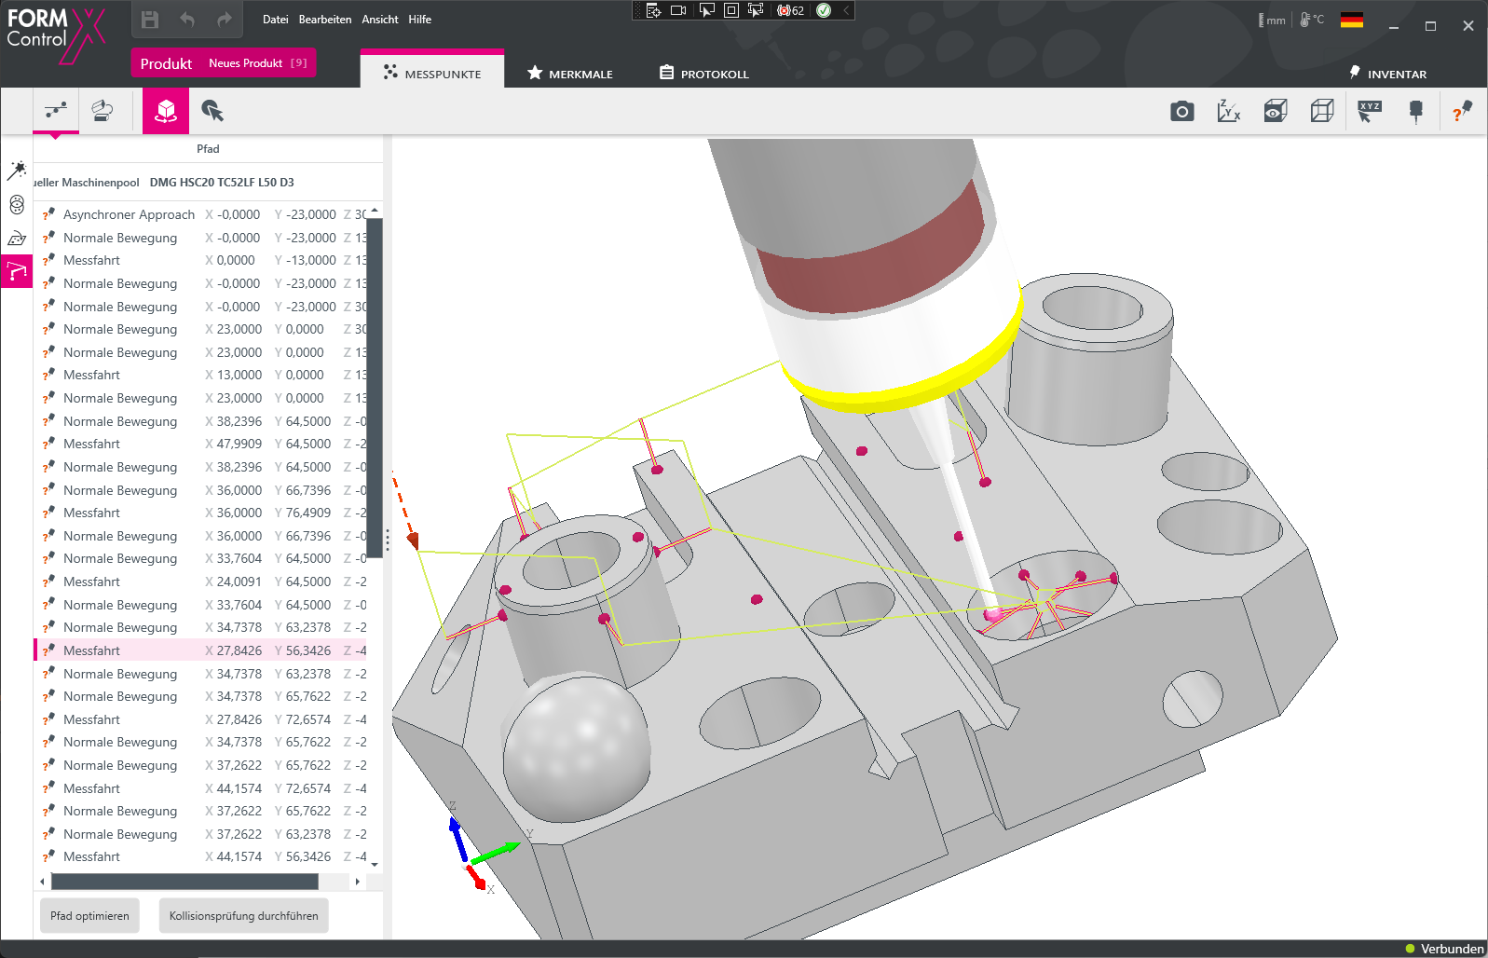Screen dimensions: 1488x958
Task: Click the blue Z axis arrow of gizmo
Action: [457, 839]
